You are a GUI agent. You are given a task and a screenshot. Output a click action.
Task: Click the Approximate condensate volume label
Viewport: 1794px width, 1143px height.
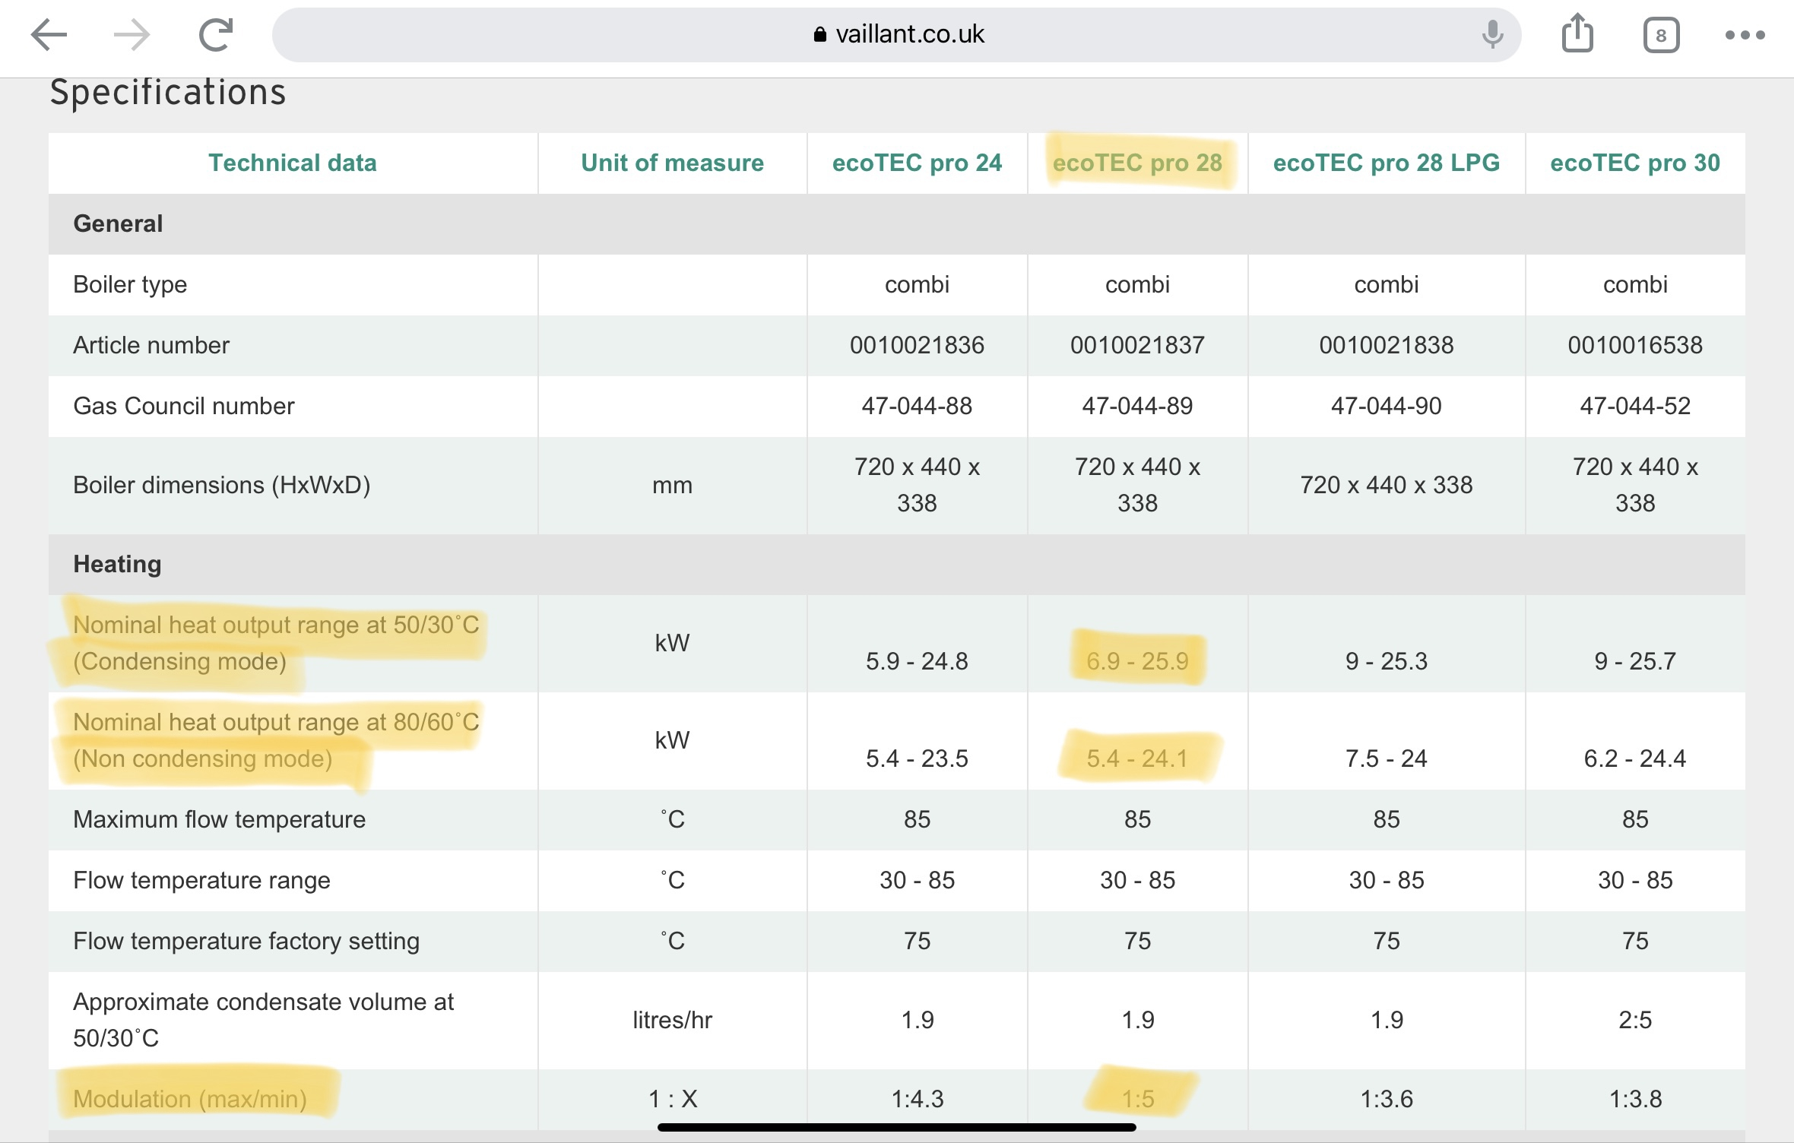tap(263, 1020)
